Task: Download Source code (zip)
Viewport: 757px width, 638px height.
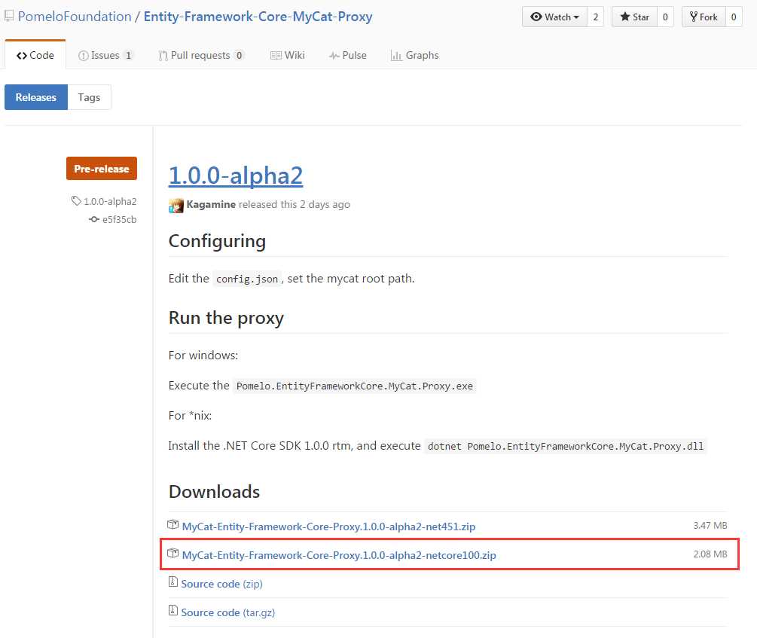Action: click(x=222, y=584)
